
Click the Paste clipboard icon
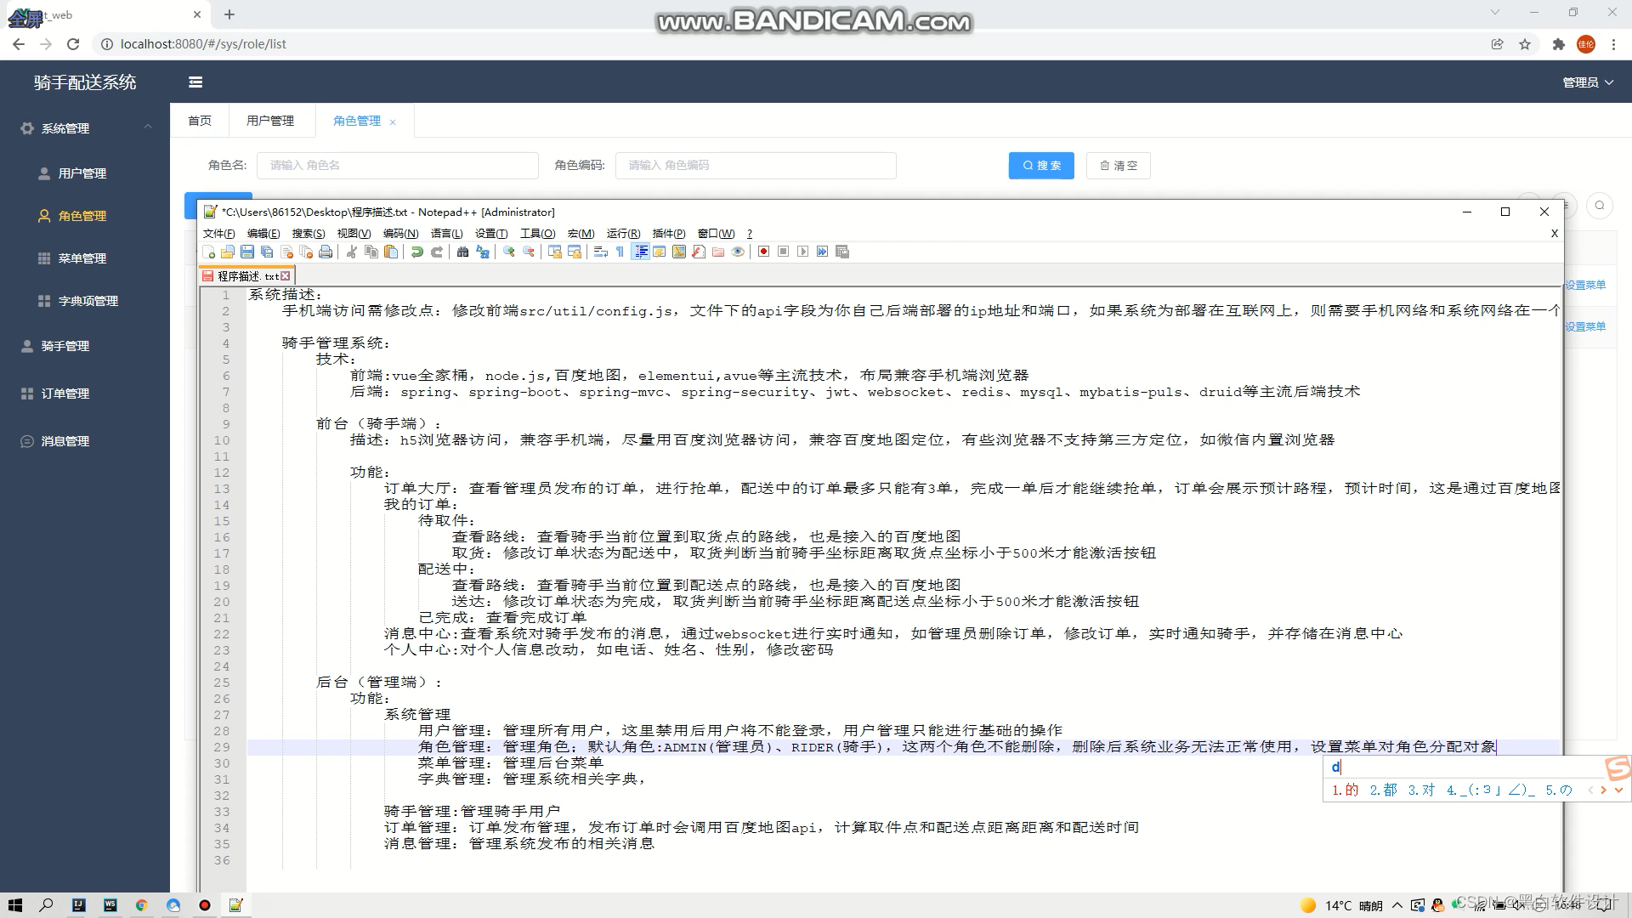pyautogui.click(x=390, y=252)
